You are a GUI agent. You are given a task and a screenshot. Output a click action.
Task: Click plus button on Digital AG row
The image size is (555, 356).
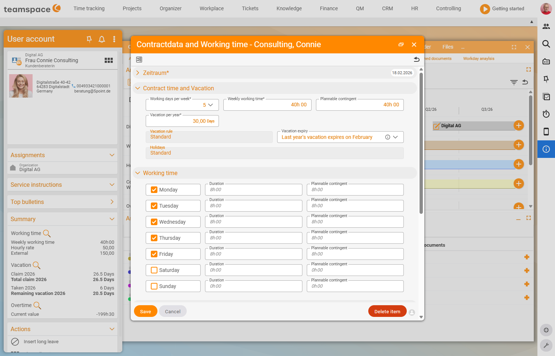click(519, 125)
